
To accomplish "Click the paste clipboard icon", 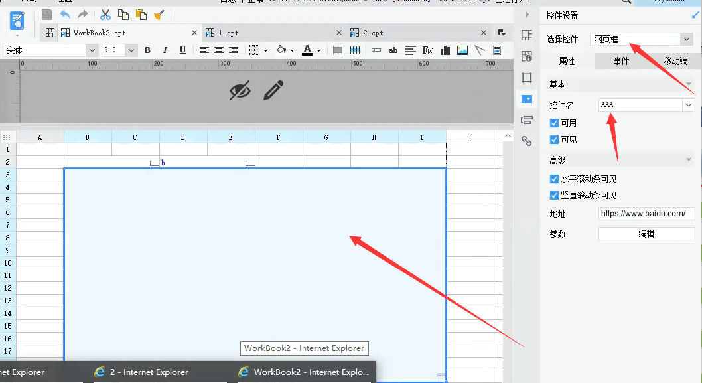I will pyautogui.click(x=141, y=15).
